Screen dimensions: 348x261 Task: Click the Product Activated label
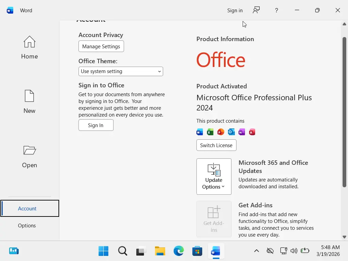click(222, 86)
